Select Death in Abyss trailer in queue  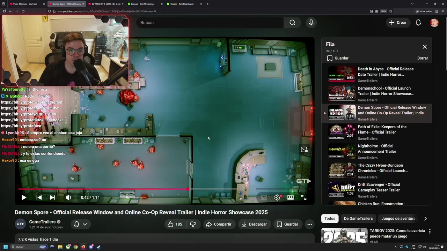[x=376, y=74]
